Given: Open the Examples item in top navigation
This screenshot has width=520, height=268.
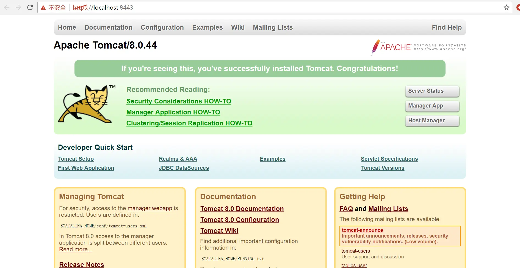Looking at the screenshot, I should tap(208, 27).
